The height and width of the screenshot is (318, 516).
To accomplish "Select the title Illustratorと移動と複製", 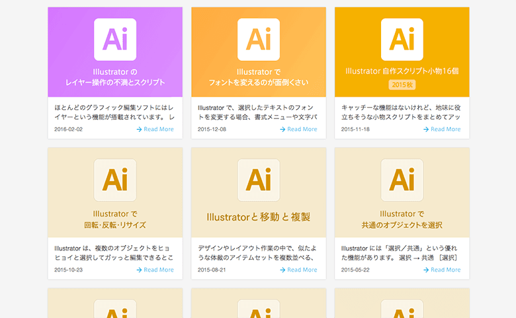I will (259, 217).
